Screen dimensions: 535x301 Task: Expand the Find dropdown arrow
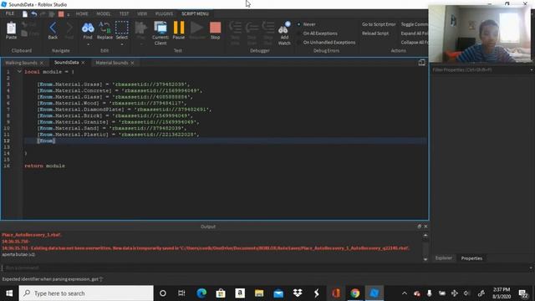pyautogui.click(x=88, y=44)
